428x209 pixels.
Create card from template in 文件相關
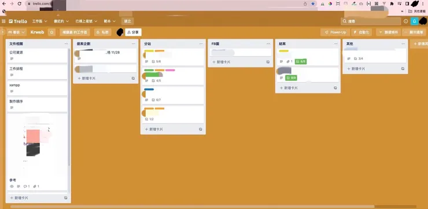[x=66, y=198]
